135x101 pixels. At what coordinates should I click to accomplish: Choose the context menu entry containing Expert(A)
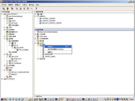tap(58, 49)
